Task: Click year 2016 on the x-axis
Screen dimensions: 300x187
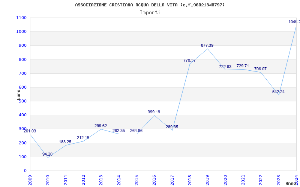Action: point(154,179)
